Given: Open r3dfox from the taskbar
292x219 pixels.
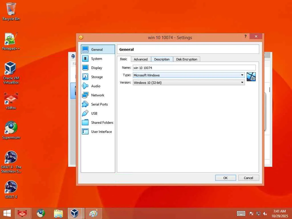Looking at the screenshot, I should click(x=22, y=213).
